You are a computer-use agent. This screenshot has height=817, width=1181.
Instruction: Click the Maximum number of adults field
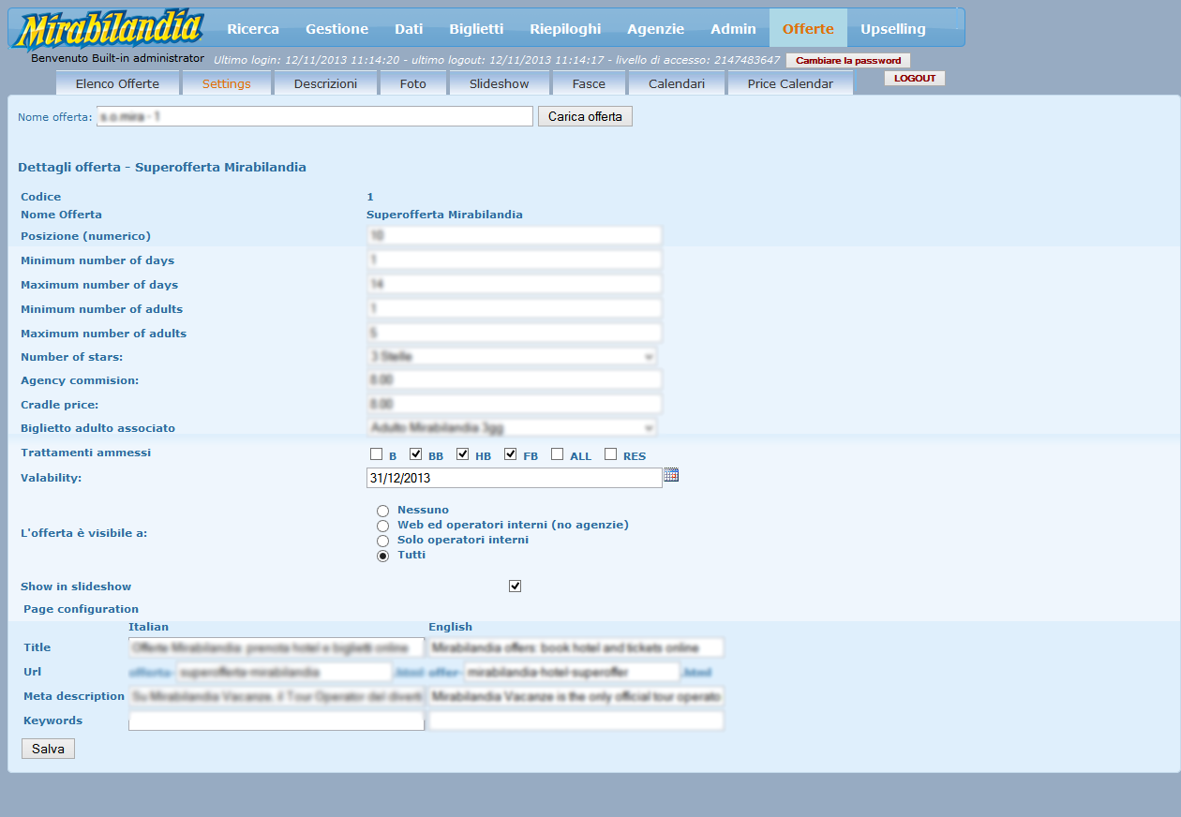tap(515, 333)
